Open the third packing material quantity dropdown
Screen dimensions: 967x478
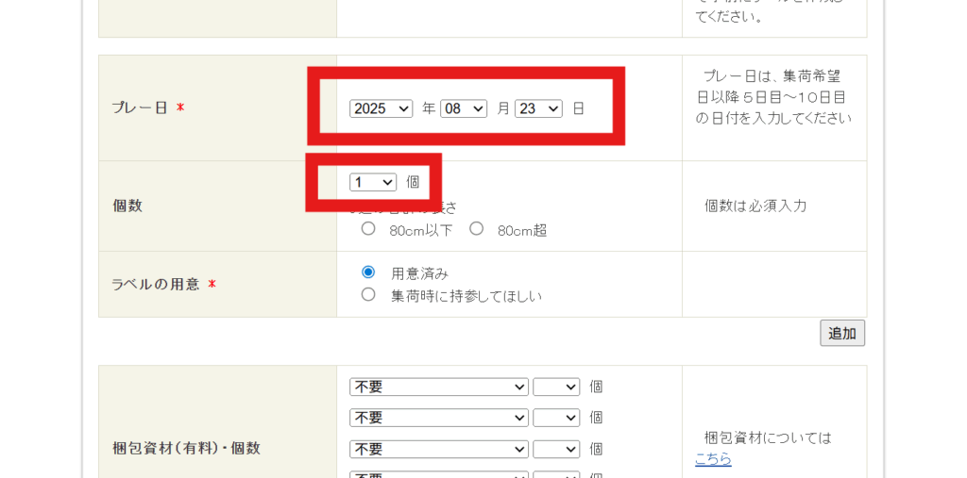[x=556, y=449]
